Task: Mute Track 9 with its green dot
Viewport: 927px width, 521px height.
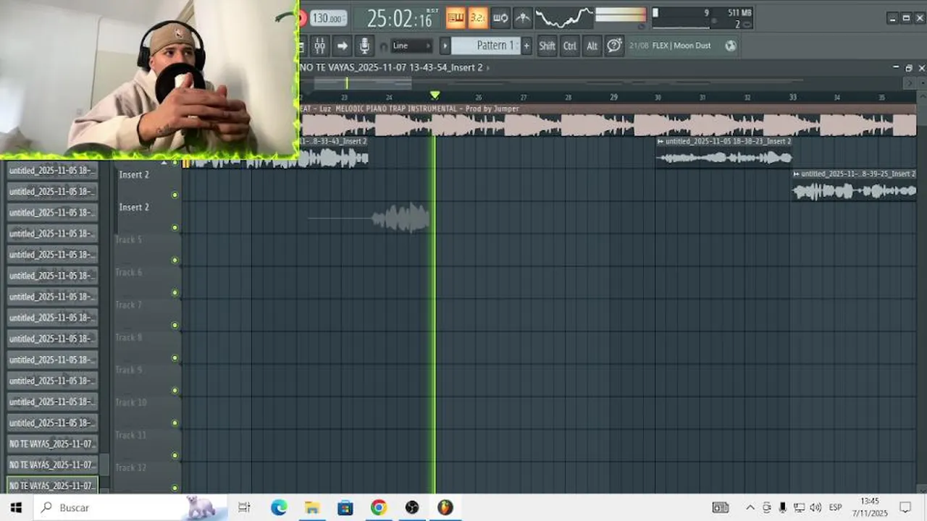Action: point(175,391)
